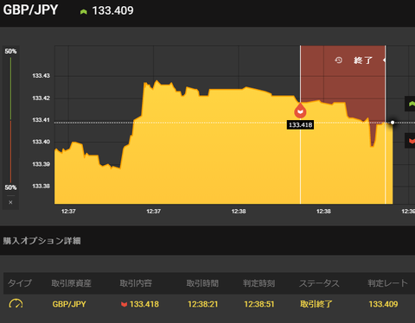Close the sentiment bar with the X icon
This screenshot has width=415, height=323.
[x=10, y=202]
